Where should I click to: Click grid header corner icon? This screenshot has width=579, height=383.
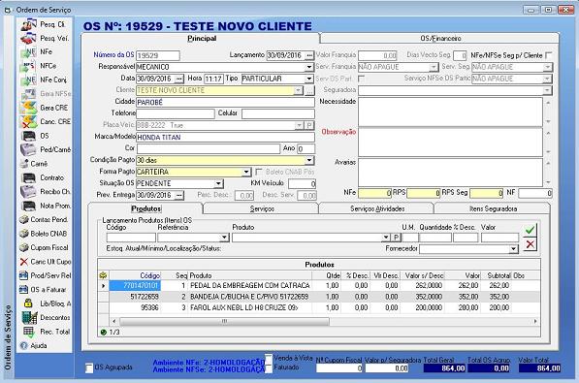[104, 275]
